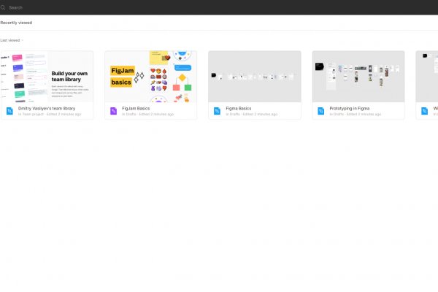Select the partially visible fifth file thumbnail
The height and width of the screenshot is (292, 438).
click(427, 77)
